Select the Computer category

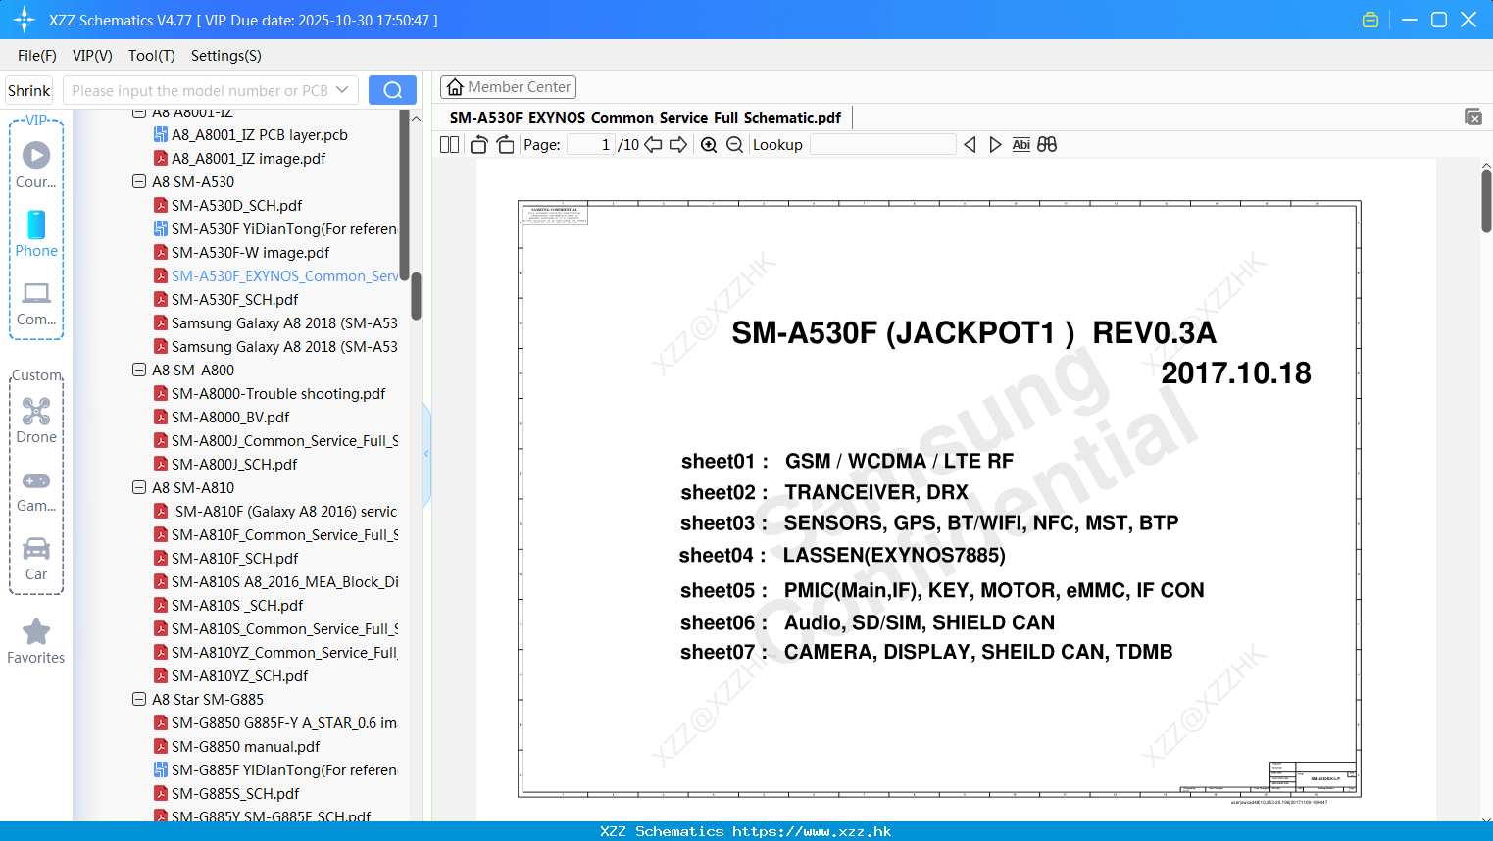coord(36,303)
